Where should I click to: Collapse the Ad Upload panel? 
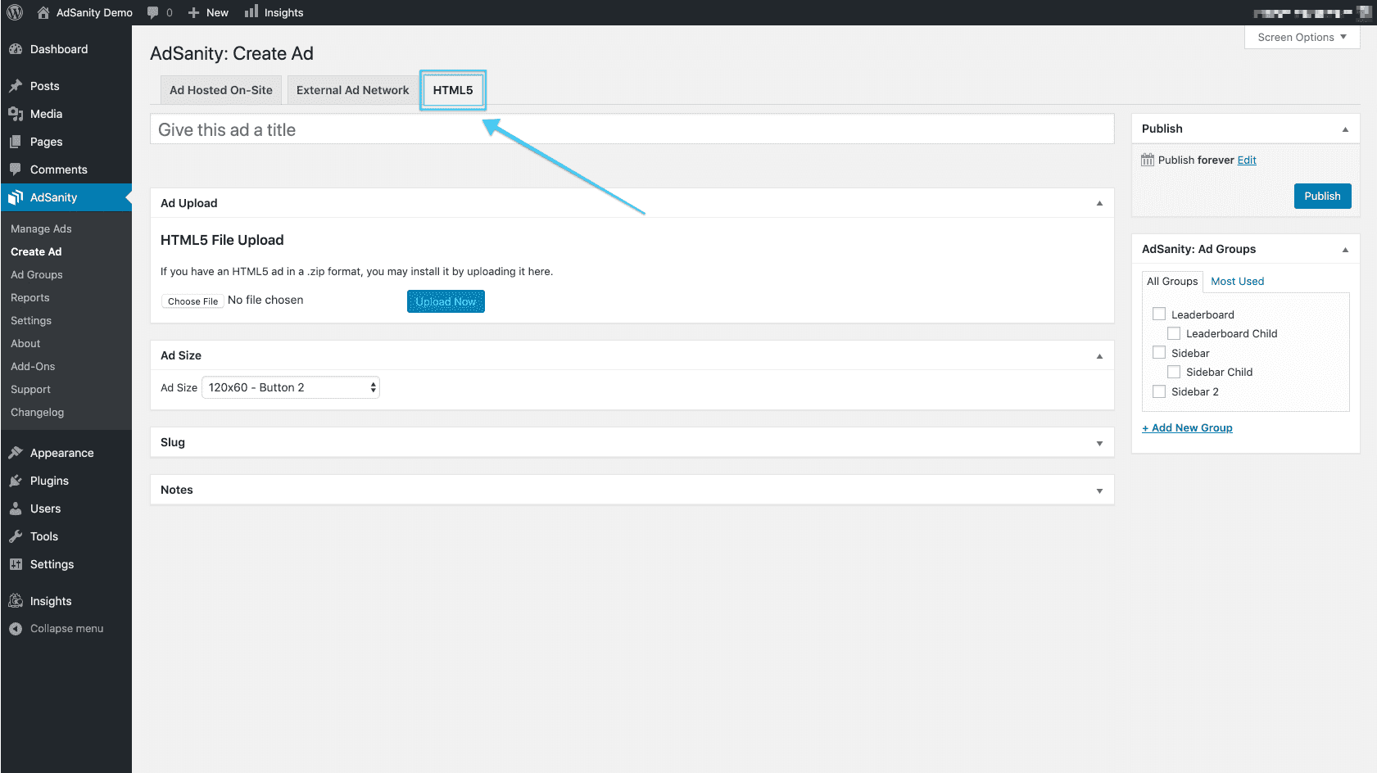1099,203
